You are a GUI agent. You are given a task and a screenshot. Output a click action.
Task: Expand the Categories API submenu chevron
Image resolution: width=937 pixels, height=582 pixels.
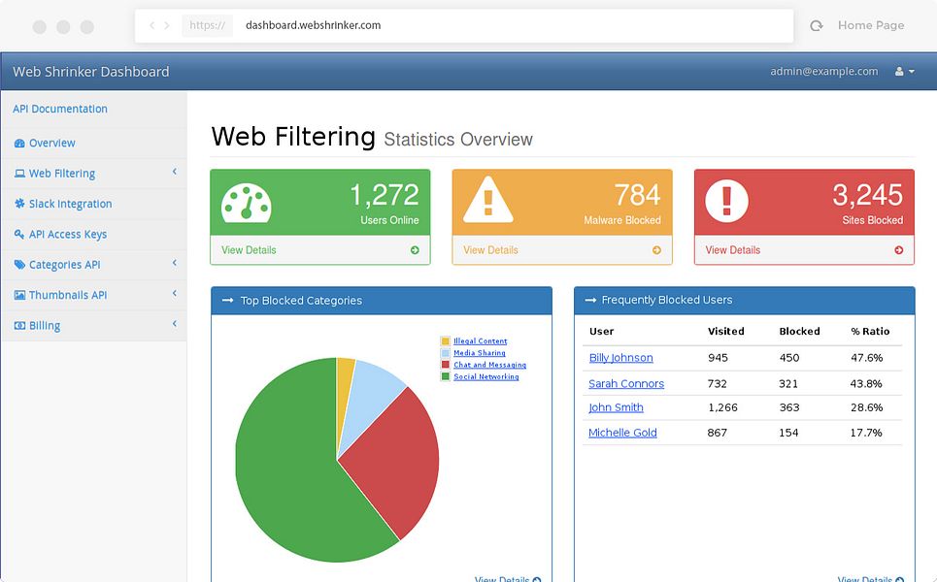click(175, 263)
